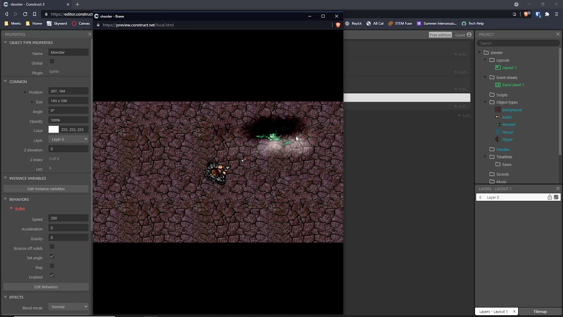
Task: Enable Bounce off solids checkbox
Action: (x=52, y=247)
